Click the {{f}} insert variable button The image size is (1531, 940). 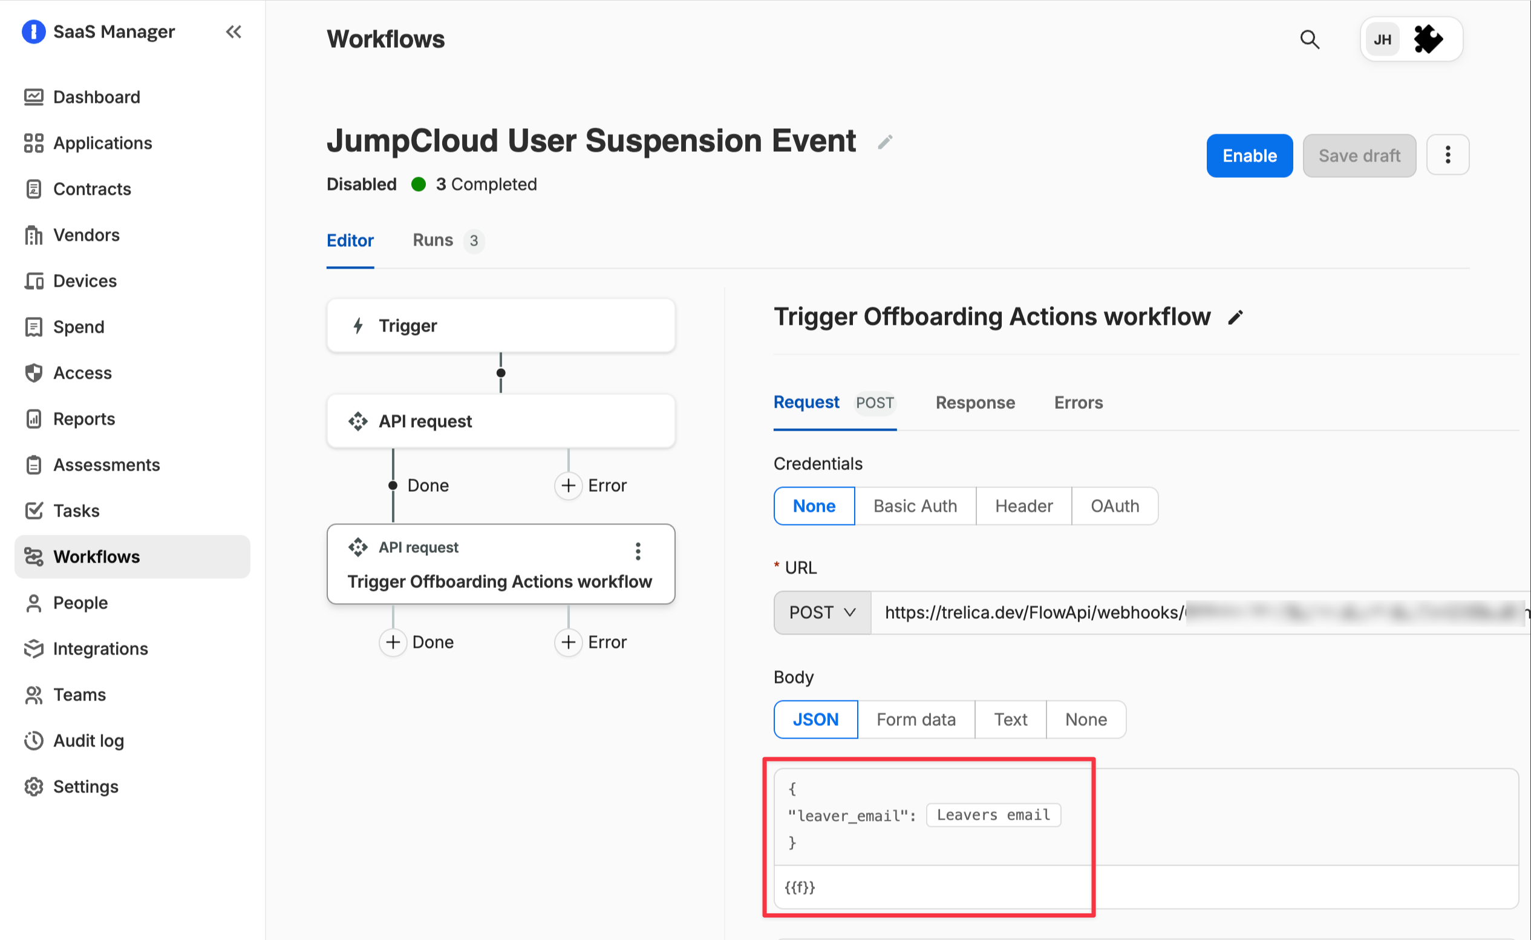(x=800, y=888)
